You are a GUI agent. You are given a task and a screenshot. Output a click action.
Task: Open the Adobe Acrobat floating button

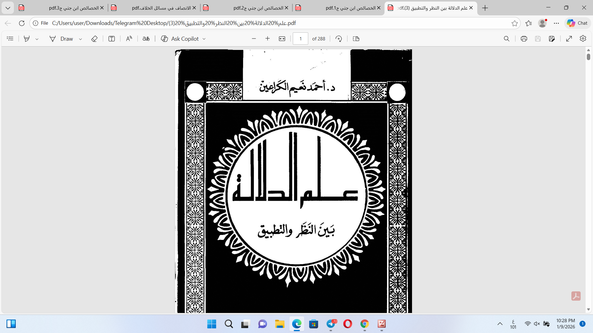pyautogui.click(x=576, y=296)
